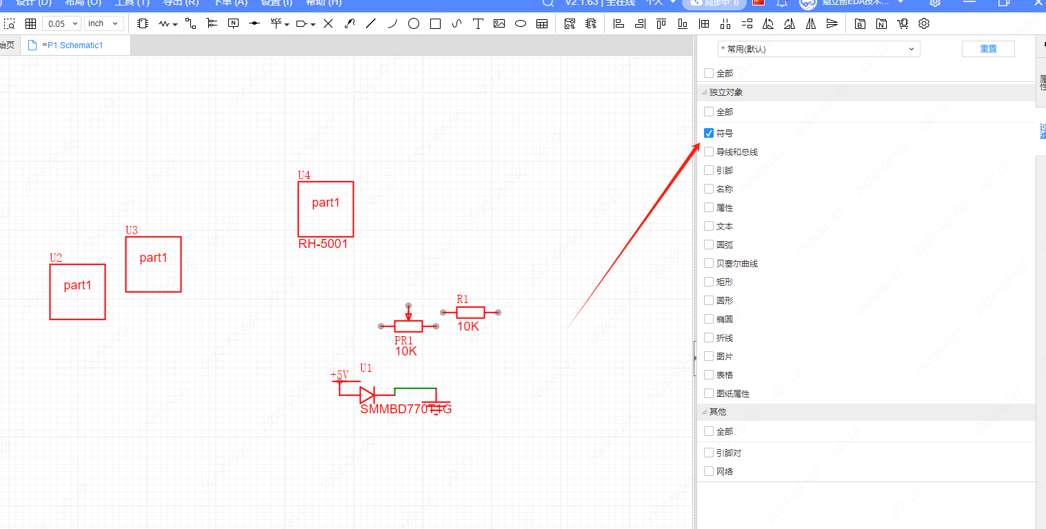Viewport: 1046px width, 529px height.
Task: Click the insert image tool
Action: pos(499,23)
